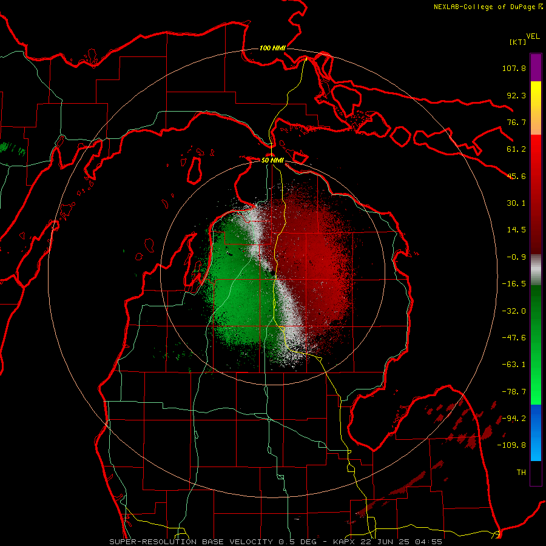Screen dimensions: 546x546
Task: Select the 92.3 scale value
Action: point(516,95)
